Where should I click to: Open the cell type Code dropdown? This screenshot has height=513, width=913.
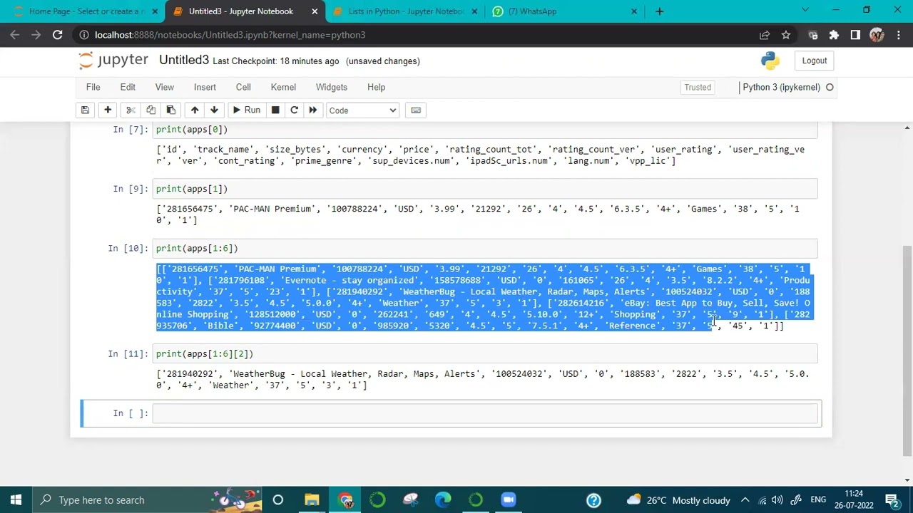pos(362,110)
